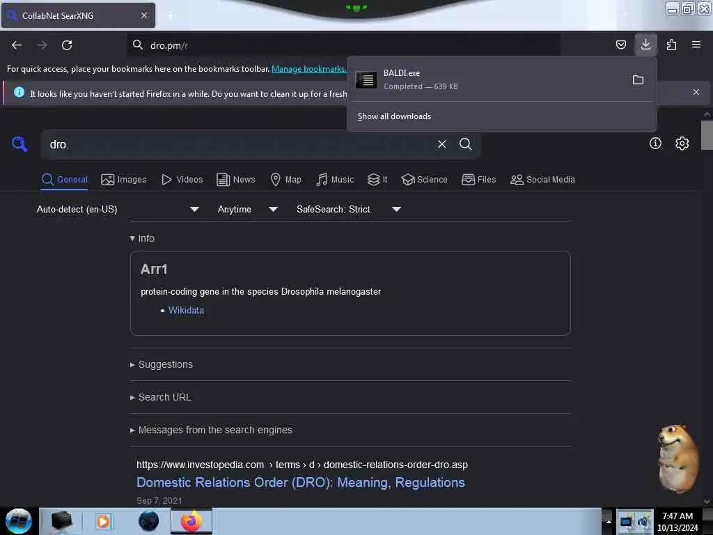Reload the current page
The image size is (713, 535).
click(x=67, y=45)
